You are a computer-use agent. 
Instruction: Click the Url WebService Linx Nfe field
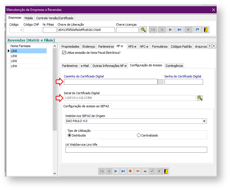pyautogui.click(x=136, y=150)
